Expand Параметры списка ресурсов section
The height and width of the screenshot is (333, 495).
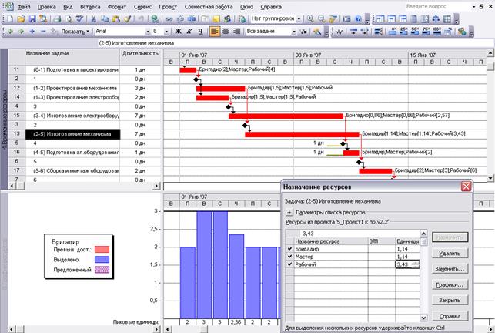coord(289,212)
